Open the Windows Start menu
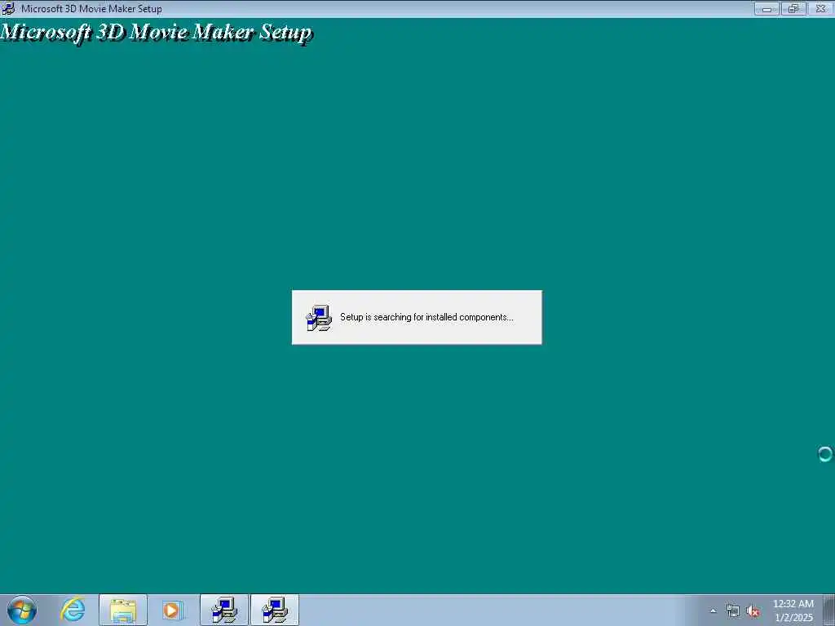 click(x=22, y=610)
